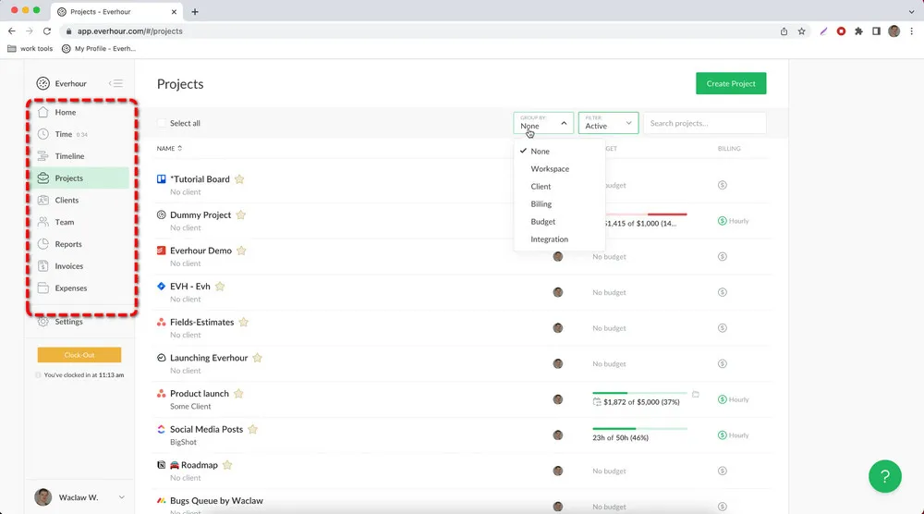This screenshot has width=924, height=514.
Task: Click the green help question-mark button
Action: coord(884,476)
